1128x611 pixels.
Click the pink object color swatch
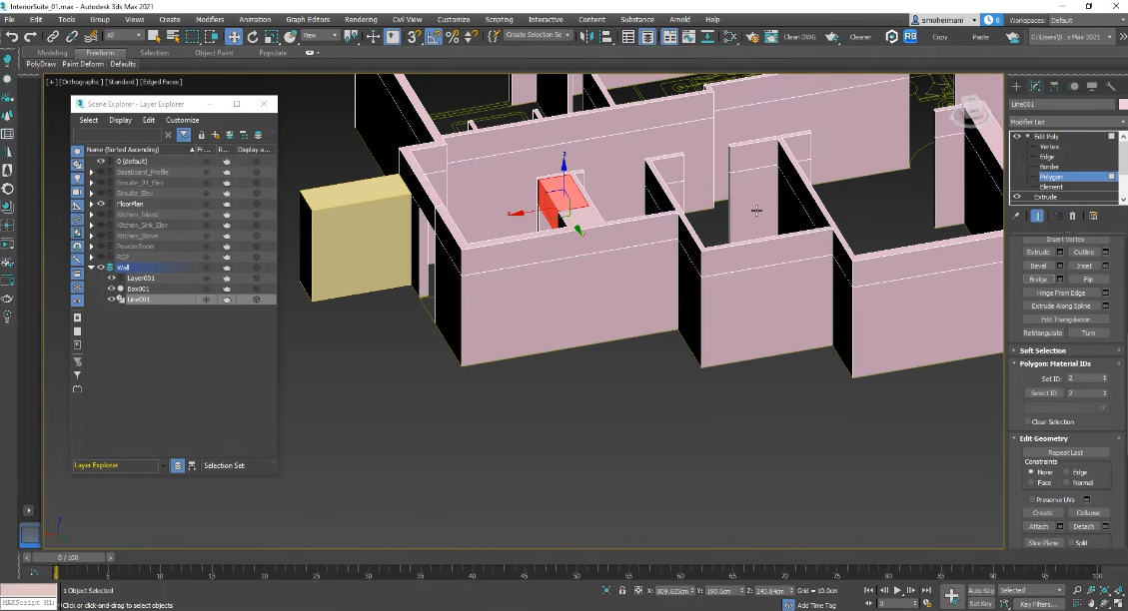[1122, 105]
